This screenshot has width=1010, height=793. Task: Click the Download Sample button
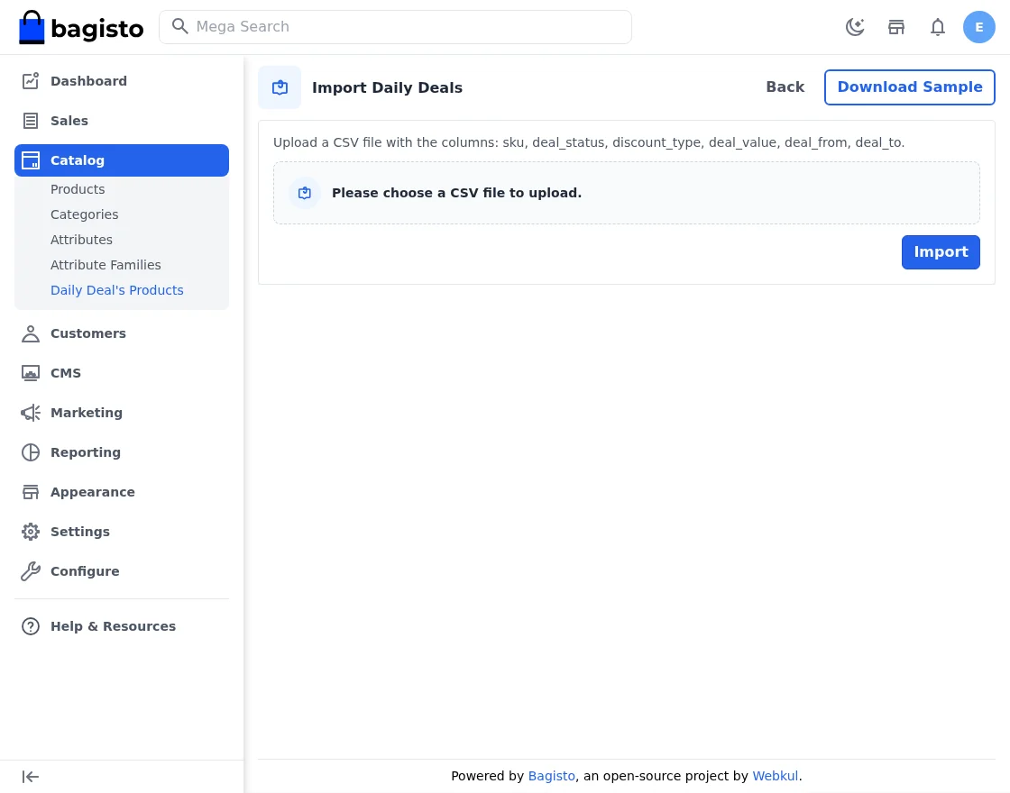click(x=910, y=87)
